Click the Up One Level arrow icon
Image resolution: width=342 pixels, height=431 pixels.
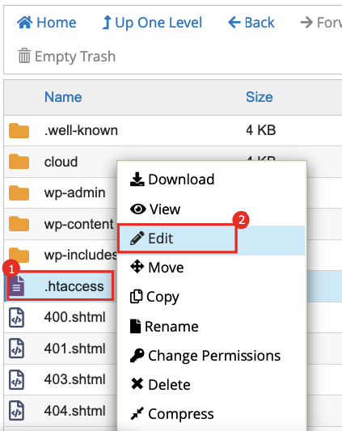(x=107, y=23)
